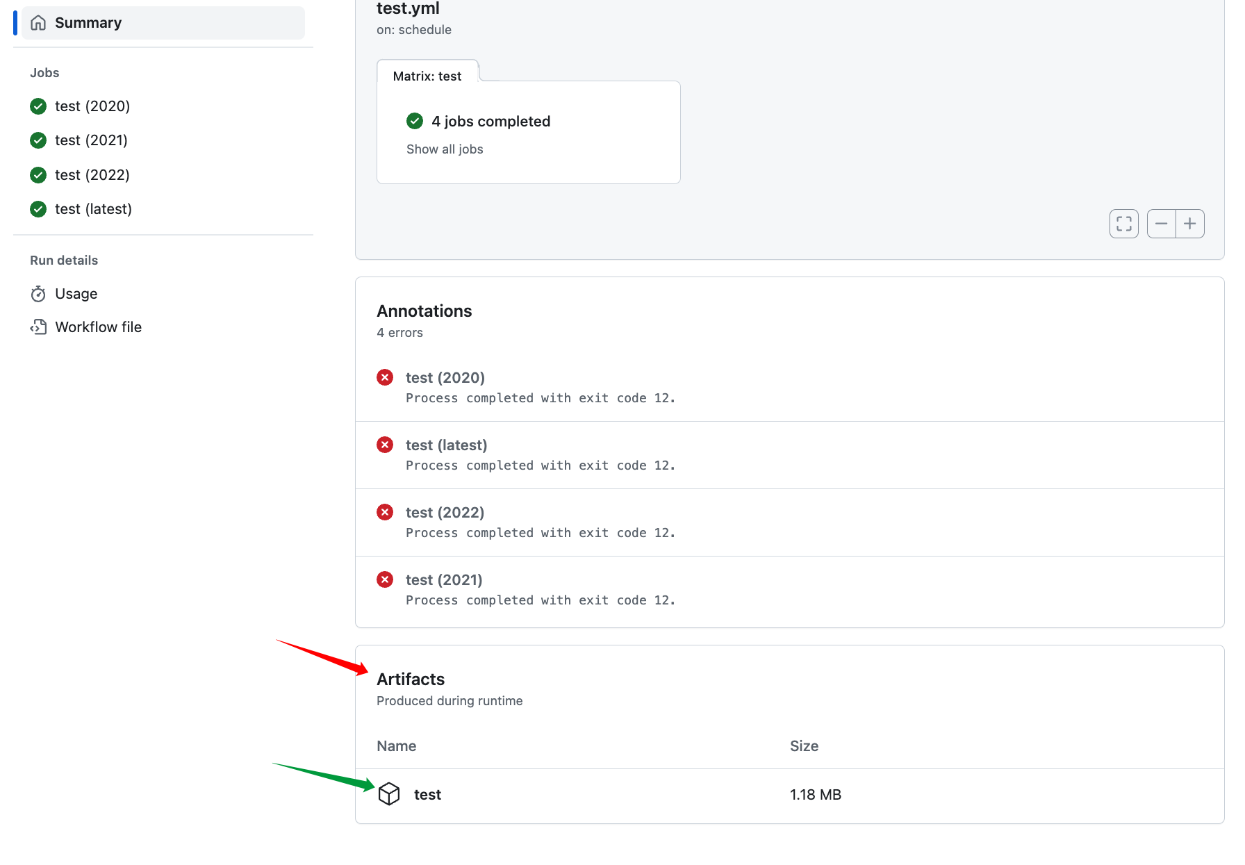Open the Workflow file page
The width and height of the screenshot is (1245, 865).
[98, 327]
